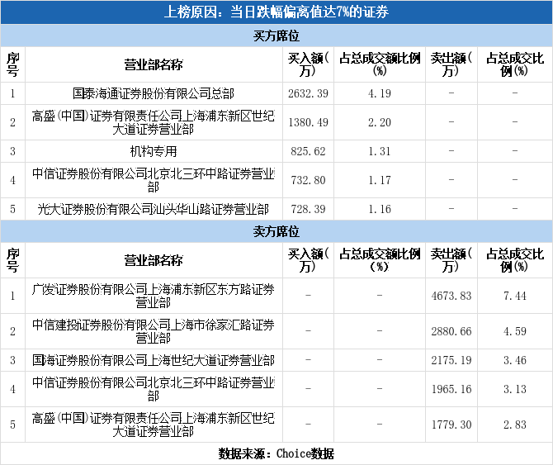Click sell ratio 7.44
Image resolution: width=553 pixels, height=465 pixels.
(x=515, y=296)
